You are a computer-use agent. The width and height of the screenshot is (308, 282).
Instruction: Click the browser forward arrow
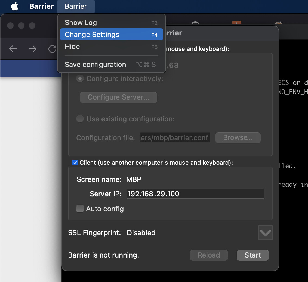click(32, 49)
